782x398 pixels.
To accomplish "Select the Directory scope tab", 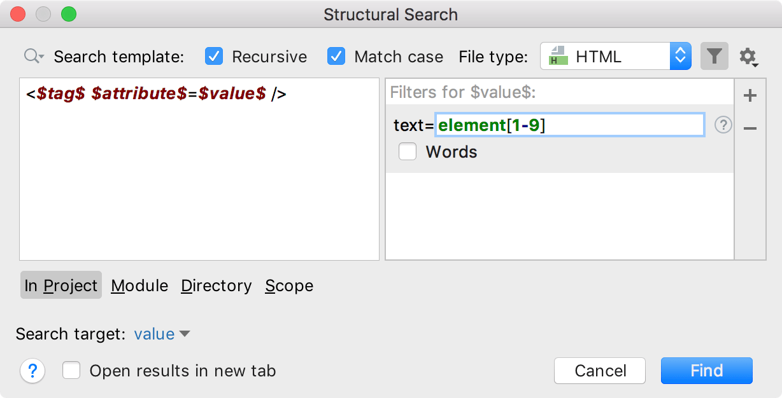I will (216, 285).
